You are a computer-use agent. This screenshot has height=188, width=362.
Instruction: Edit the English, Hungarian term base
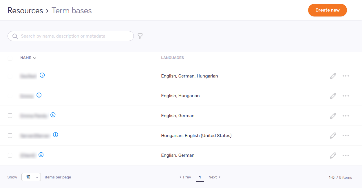[333, 96]
